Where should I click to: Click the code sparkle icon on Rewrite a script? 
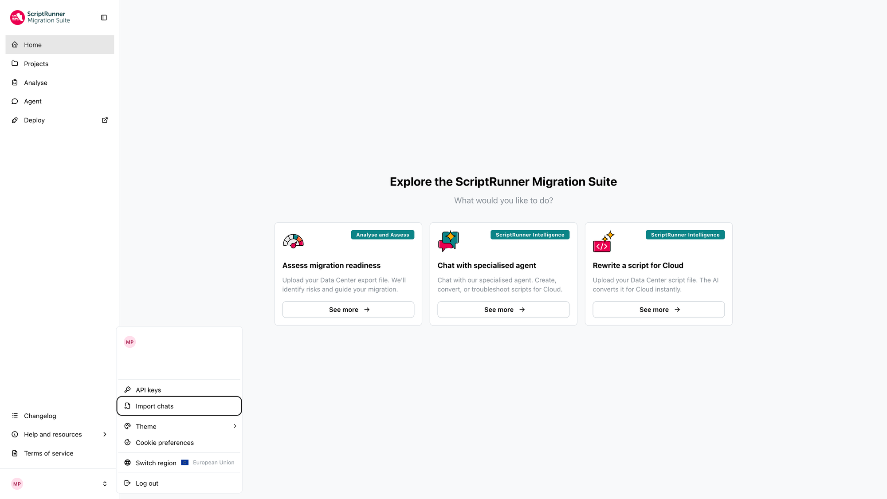tap(604, 241)
